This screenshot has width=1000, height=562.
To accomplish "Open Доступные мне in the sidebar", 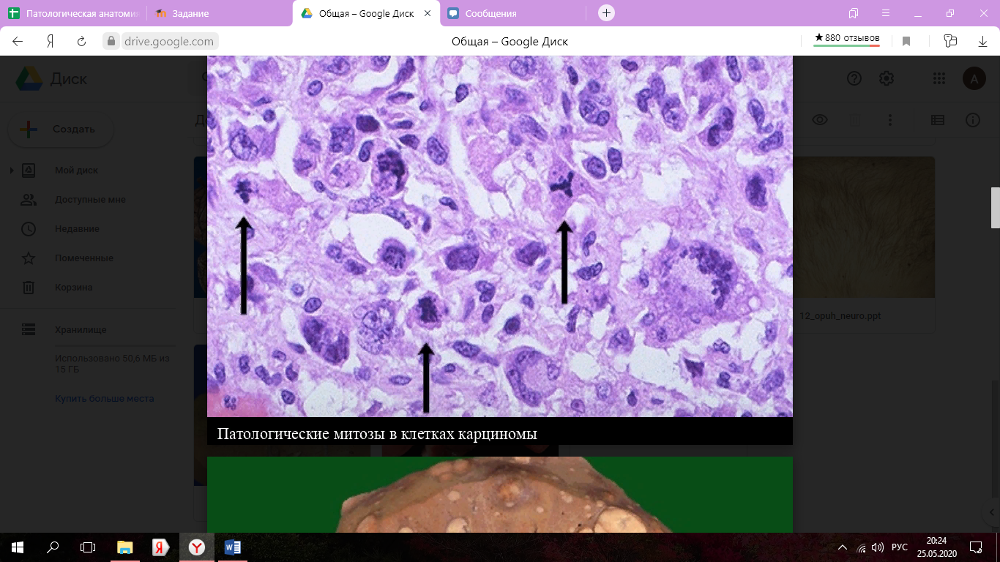I will (89, 200).
